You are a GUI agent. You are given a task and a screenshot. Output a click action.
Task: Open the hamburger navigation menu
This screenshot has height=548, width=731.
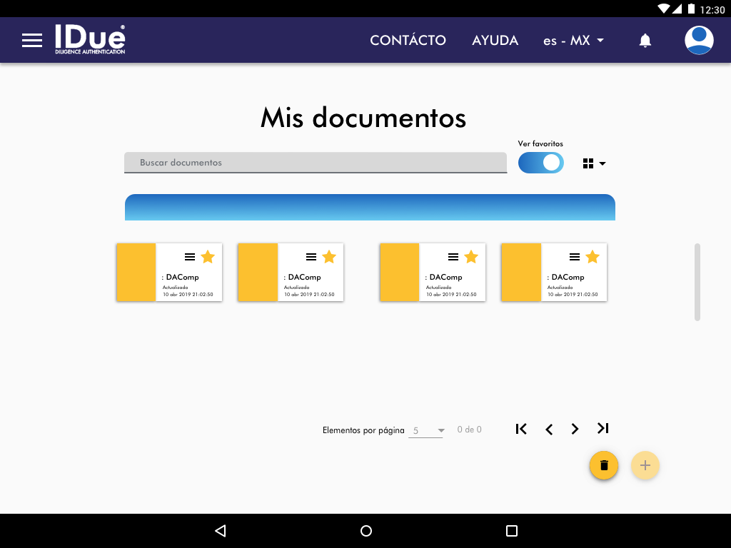coord(32,41)
